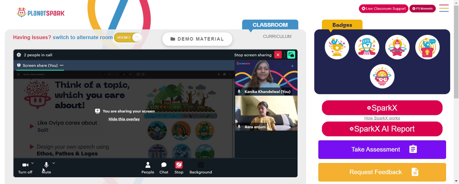Click the trophy badge icon
This screenshot has width=459, height=184.
click(x=337, y=47)
